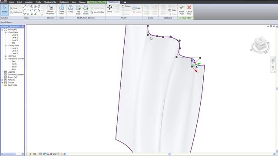The height and width of the screenshot is (156, 278).
Task: Pick the straight line draw tool
Action: pos(24,6)
